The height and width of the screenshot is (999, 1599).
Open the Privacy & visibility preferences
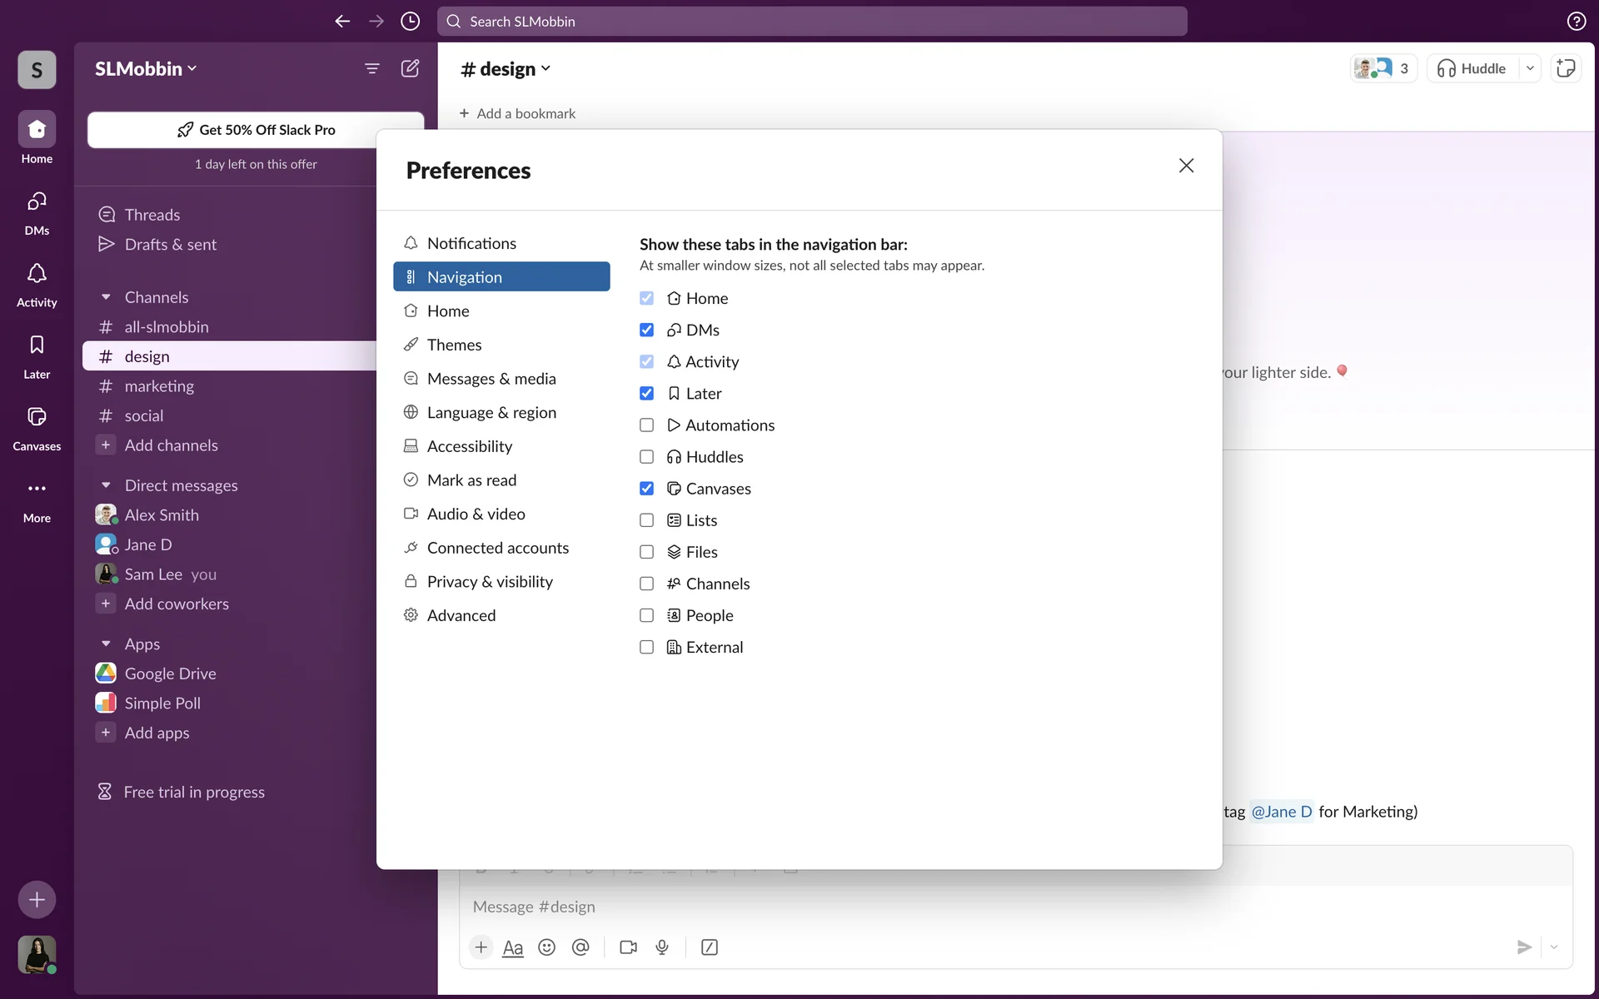tap(490, 582)
